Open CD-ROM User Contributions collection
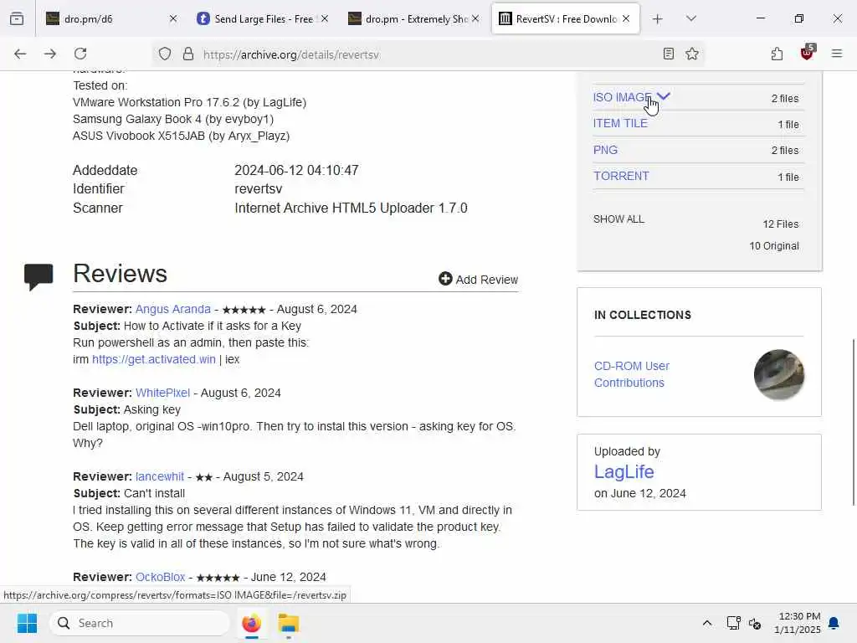 pyautogui.click(x=631, y=374)
